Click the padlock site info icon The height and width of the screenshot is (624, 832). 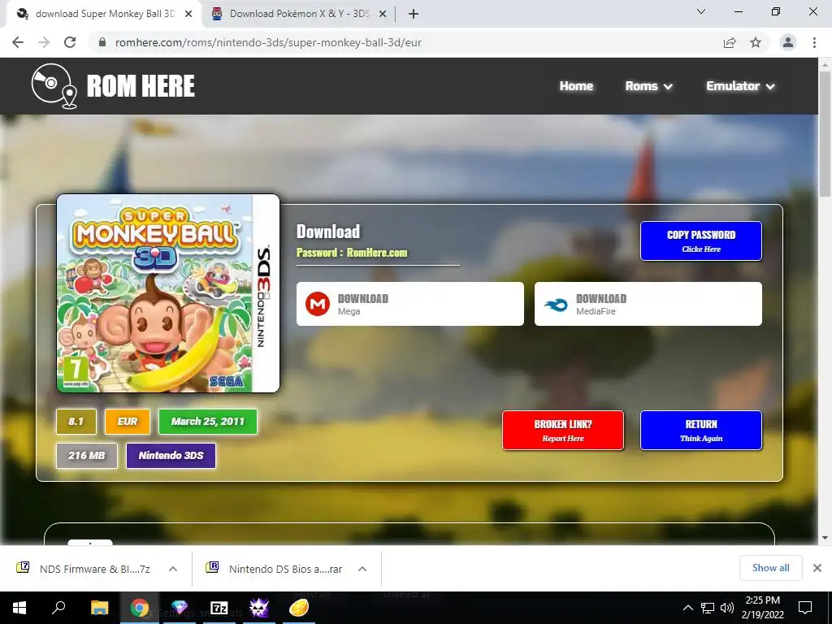[102, 42]
